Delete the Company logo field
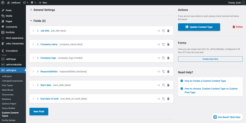The height and width of the screenshot is (123, 246). point(168,58)
